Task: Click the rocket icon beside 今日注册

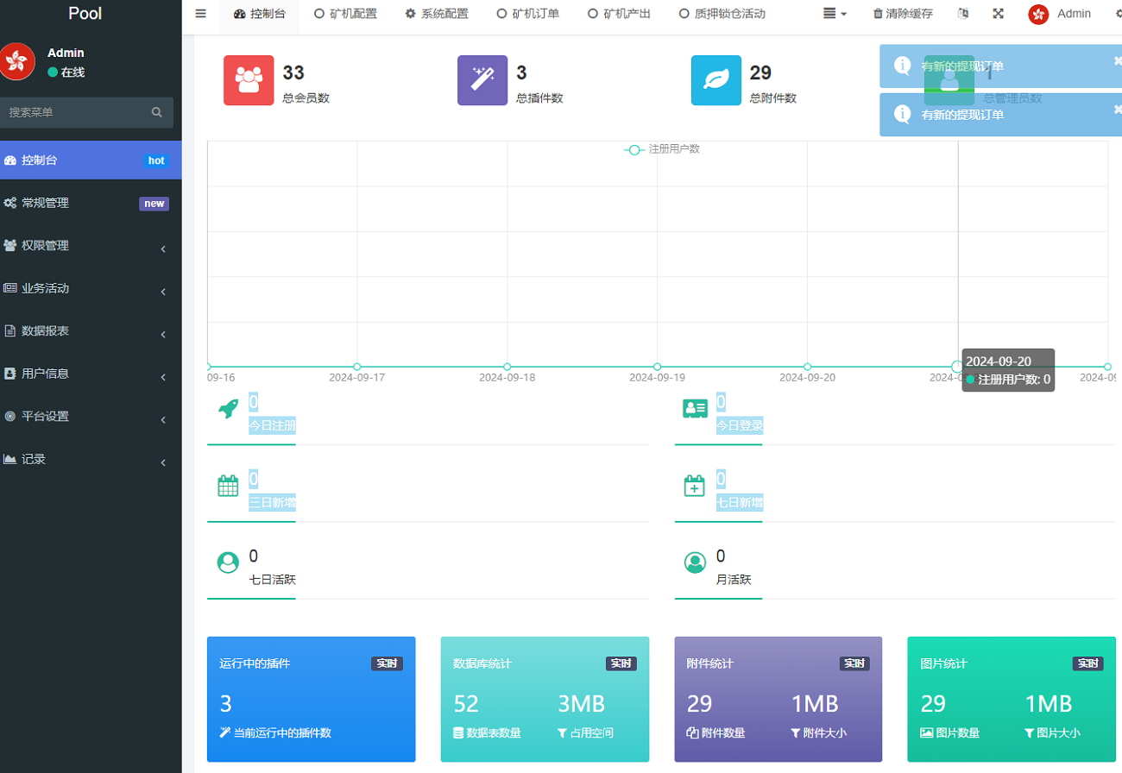Action: [x=228, y=409]
